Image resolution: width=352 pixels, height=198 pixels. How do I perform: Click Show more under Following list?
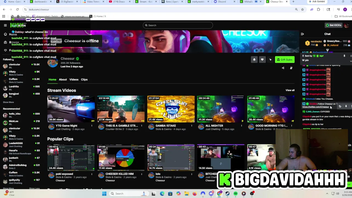tap(8, 102)
